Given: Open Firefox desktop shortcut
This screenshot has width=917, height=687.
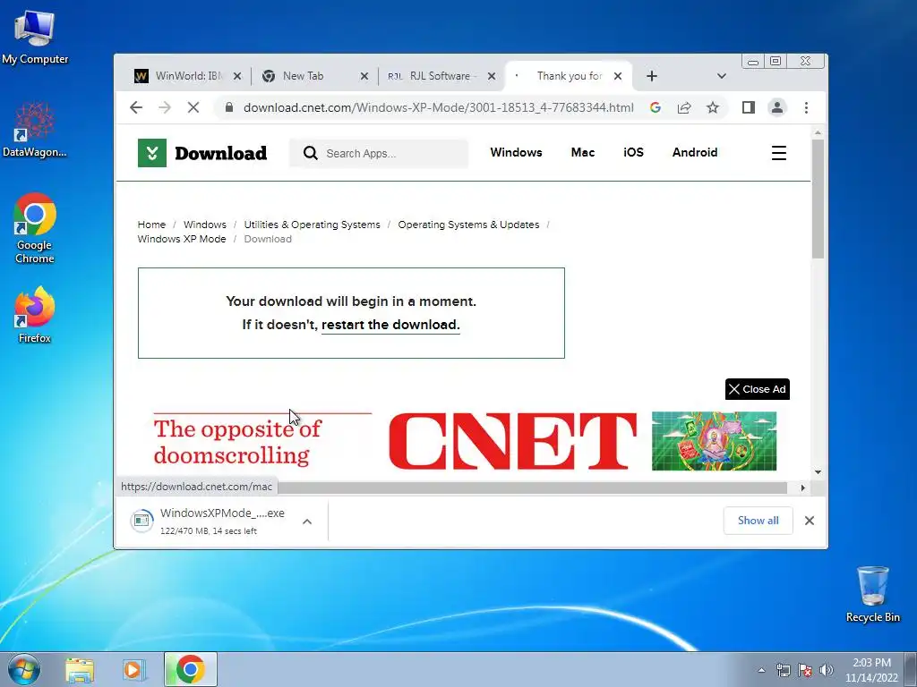Looking at the screenshot, I should click(x=35, y=316).
